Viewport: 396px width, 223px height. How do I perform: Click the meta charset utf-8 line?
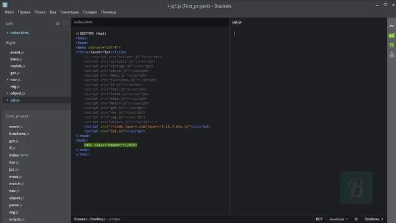pyautogui.click(x=98, y=47)
